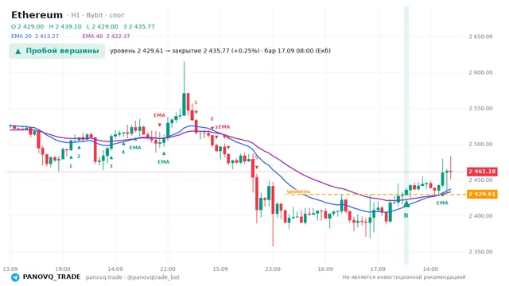Image resolution: width=509 pixels, height=286 pixels.
Task: Open the PANOVQ_TRADE channel name
Action: pyautogui.click(x=51, y=277)
